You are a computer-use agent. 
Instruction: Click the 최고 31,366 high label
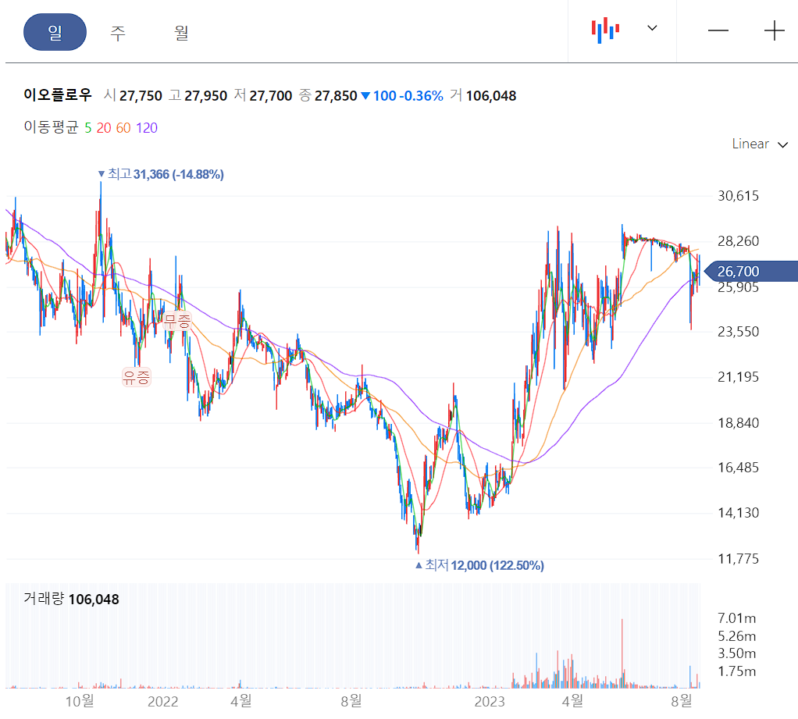click(x=161, y=175)
